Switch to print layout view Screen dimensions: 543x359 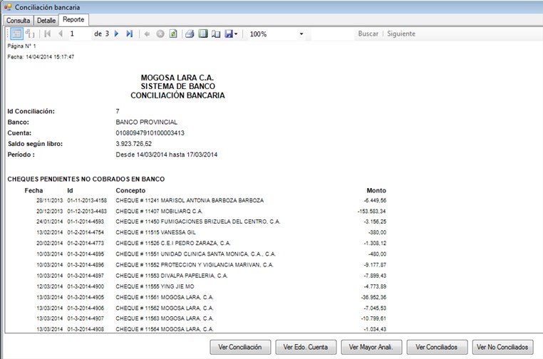point(203,34)
